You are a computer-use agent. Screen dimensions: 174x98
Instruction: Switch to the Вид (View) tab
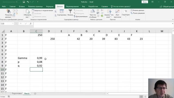coord(83,7)
